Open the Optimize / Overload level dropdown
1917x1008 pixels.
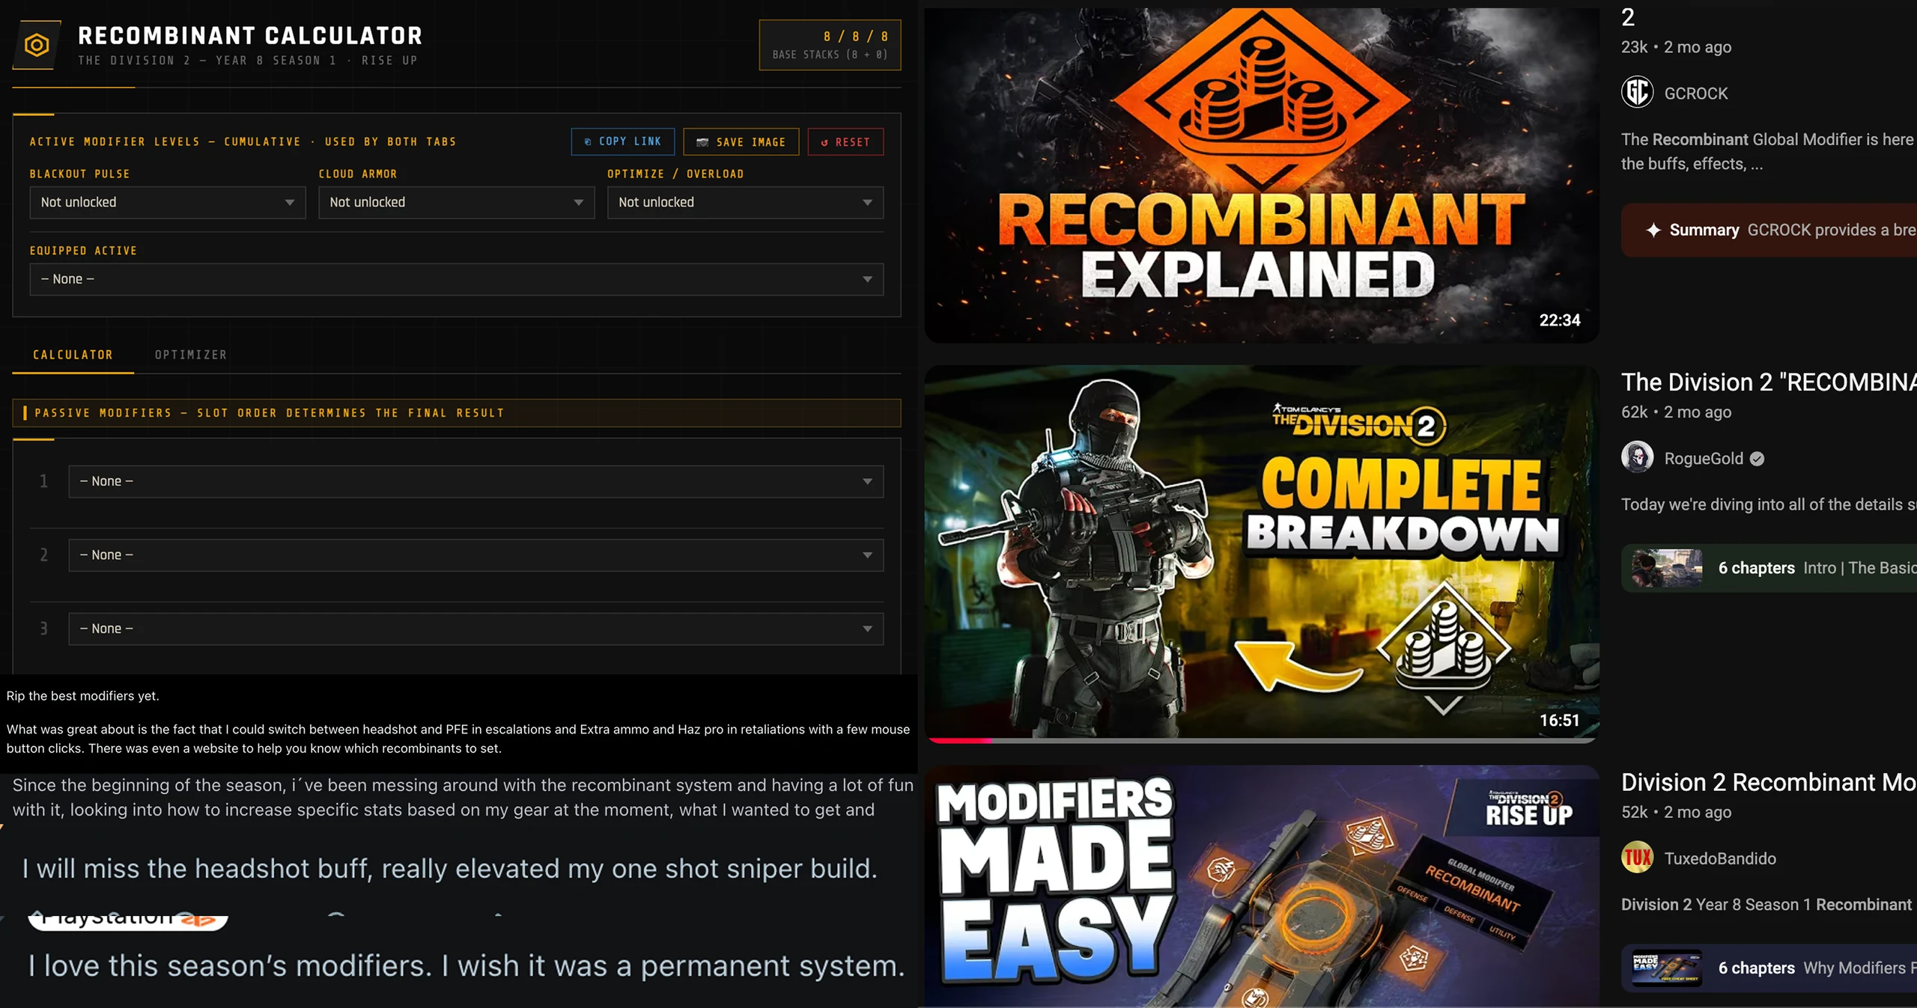coord(745,202)
